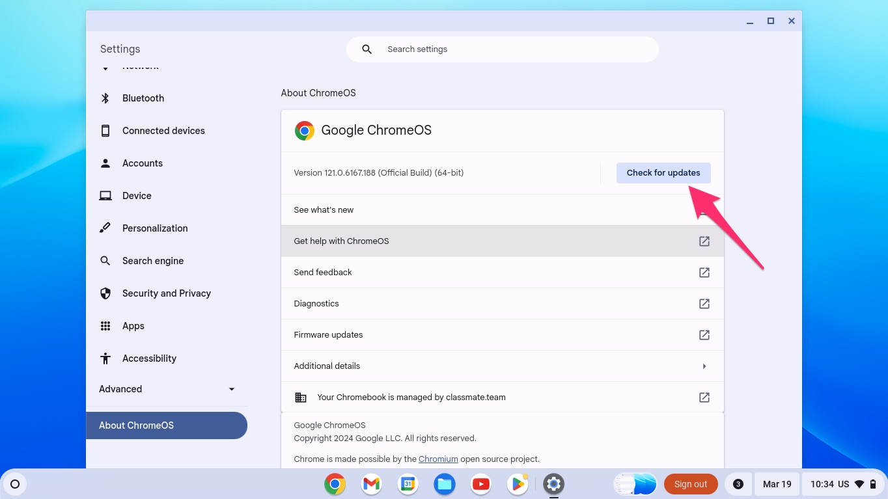Open the launcher circle on the shelf
The width and height of the screenshot is (888, 499).
click(15, 484)
